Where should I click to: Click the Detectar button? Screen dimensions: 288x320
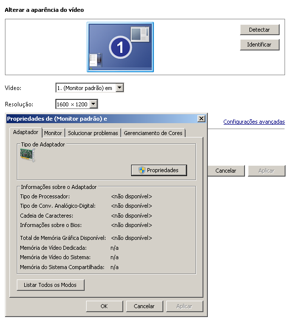coord(259,30)
